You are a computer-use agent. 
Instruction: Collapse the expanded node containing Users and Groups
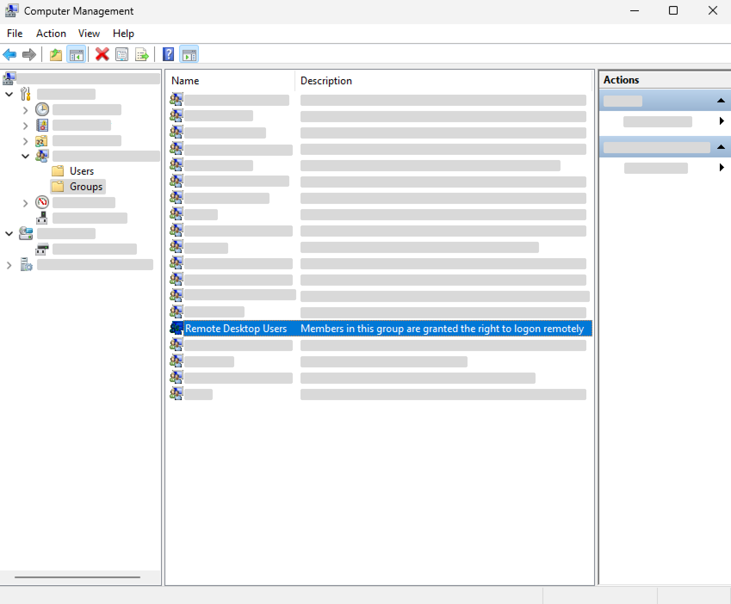pos(25,156)
